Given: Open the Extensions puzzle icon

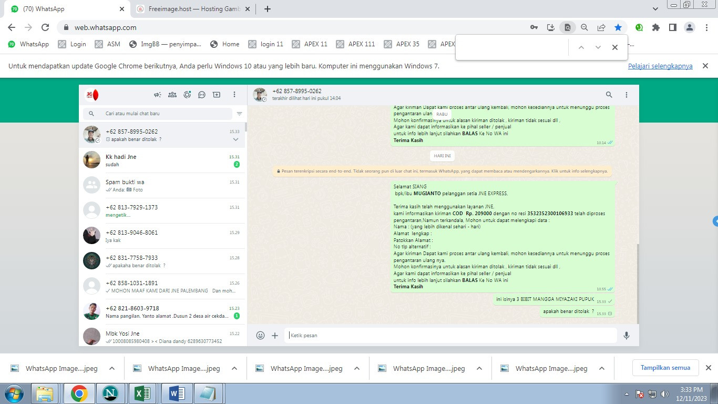Looking at the screenshot, I should coord(656,27).
